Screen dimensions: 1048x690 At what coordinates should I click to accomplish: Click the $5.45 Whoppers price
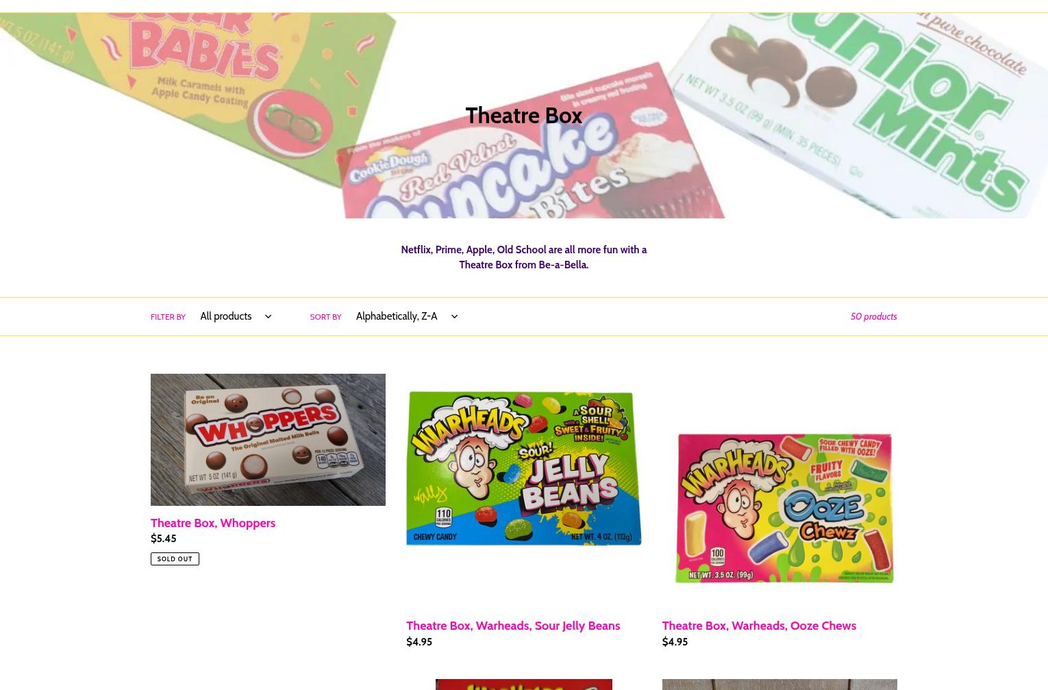pos(163,539)
